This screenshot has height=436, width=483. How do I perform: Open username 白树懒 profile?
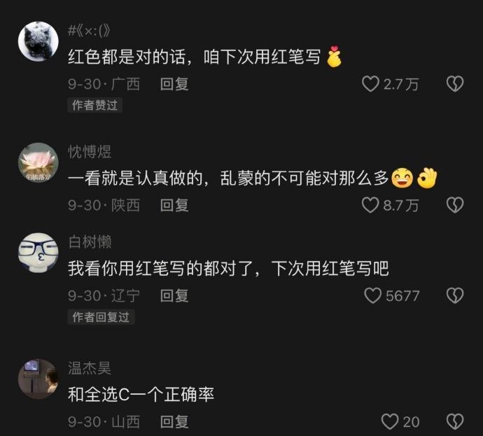(x=90, y=242)
